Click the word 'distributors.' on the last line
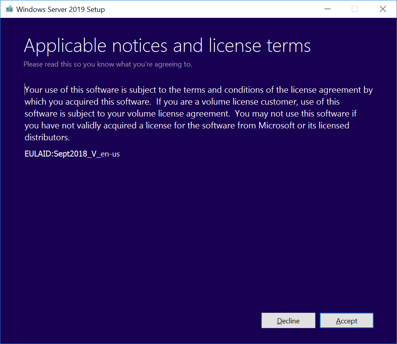Image resolution: width=397 pixels, height=344 pixels. click(x=47, y=138)
